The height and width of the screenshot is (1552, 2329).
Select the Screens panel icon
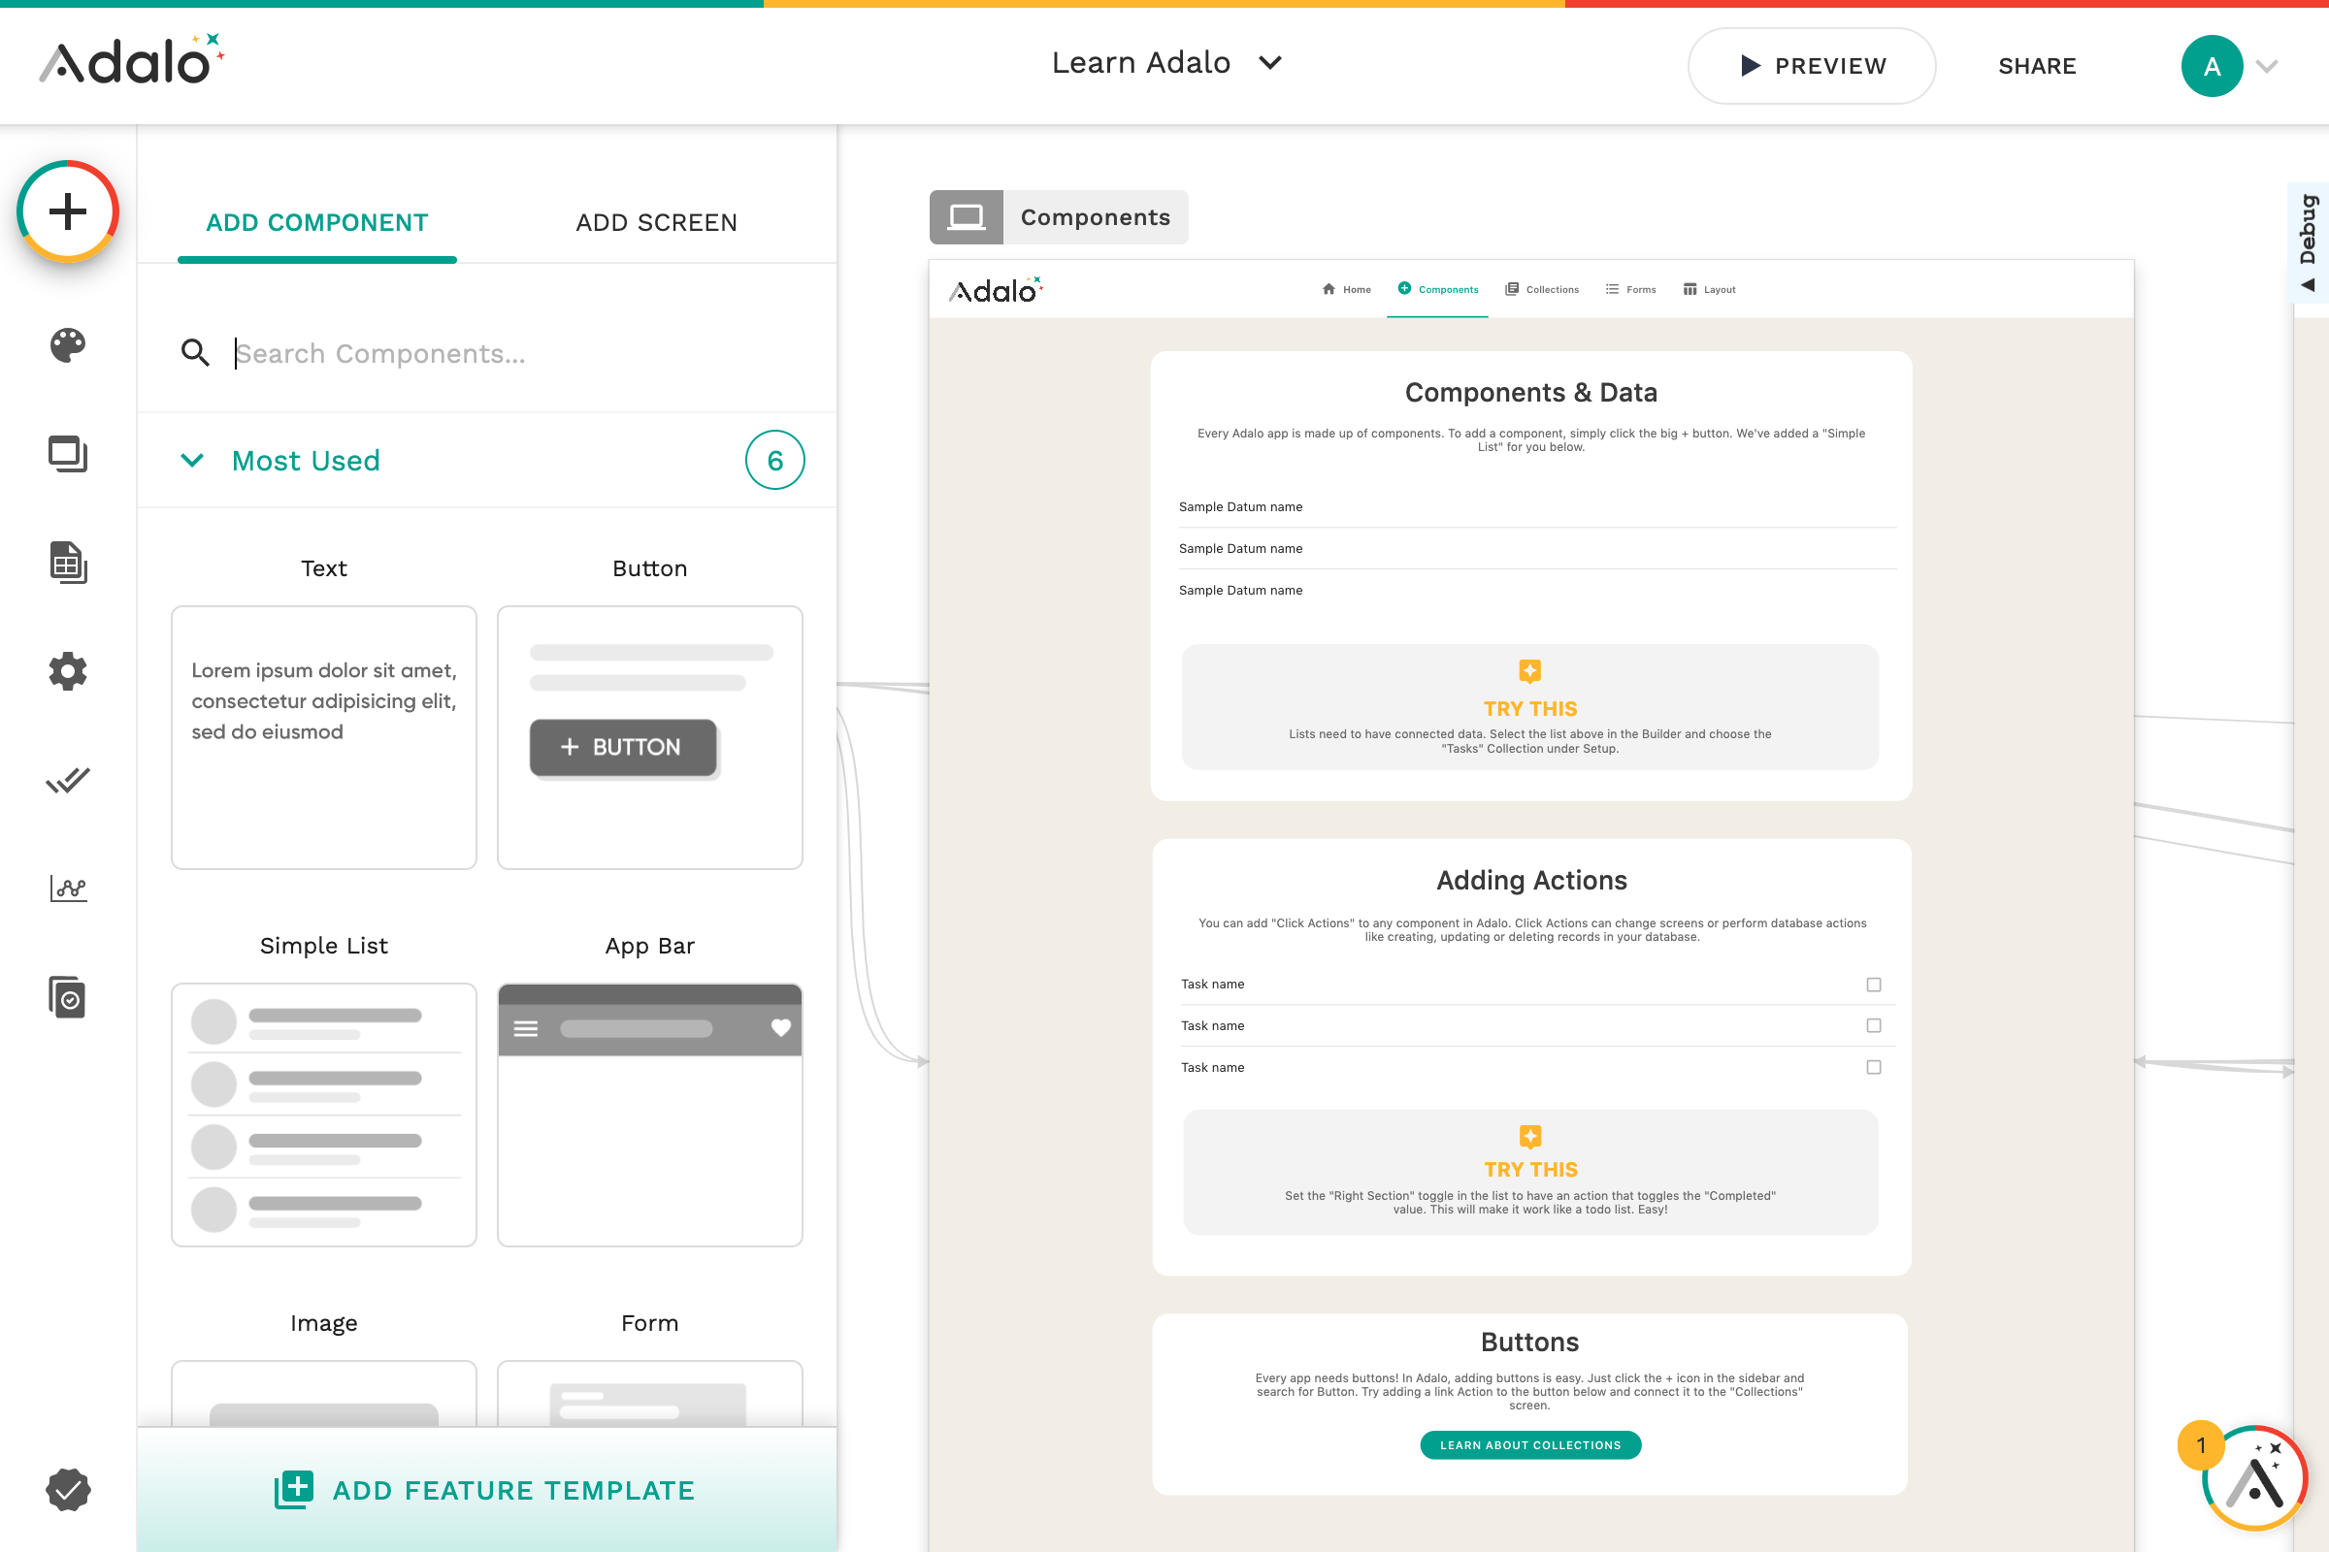pyautogui.click(x=67, y=455)
